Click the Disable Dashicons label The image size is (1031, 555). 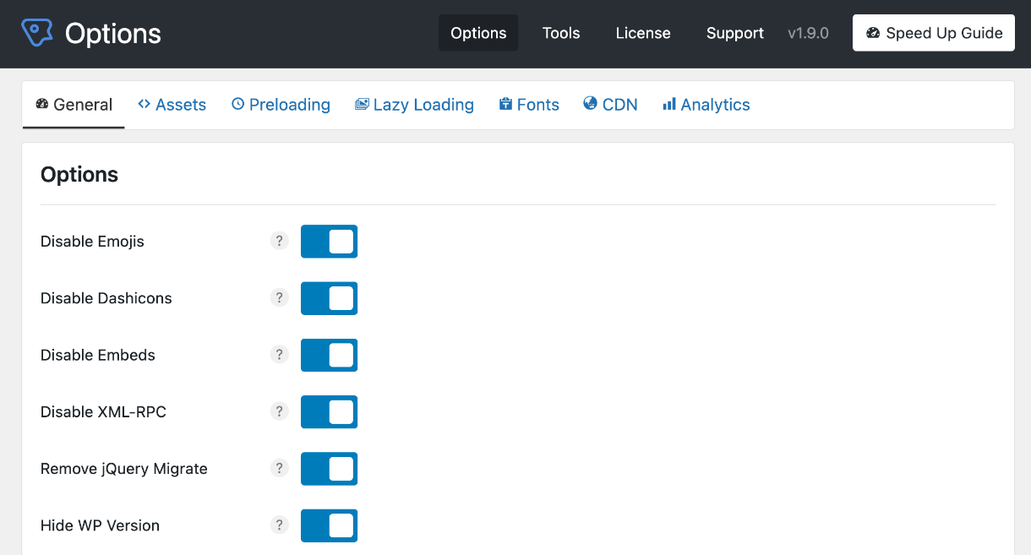(106, 298)
